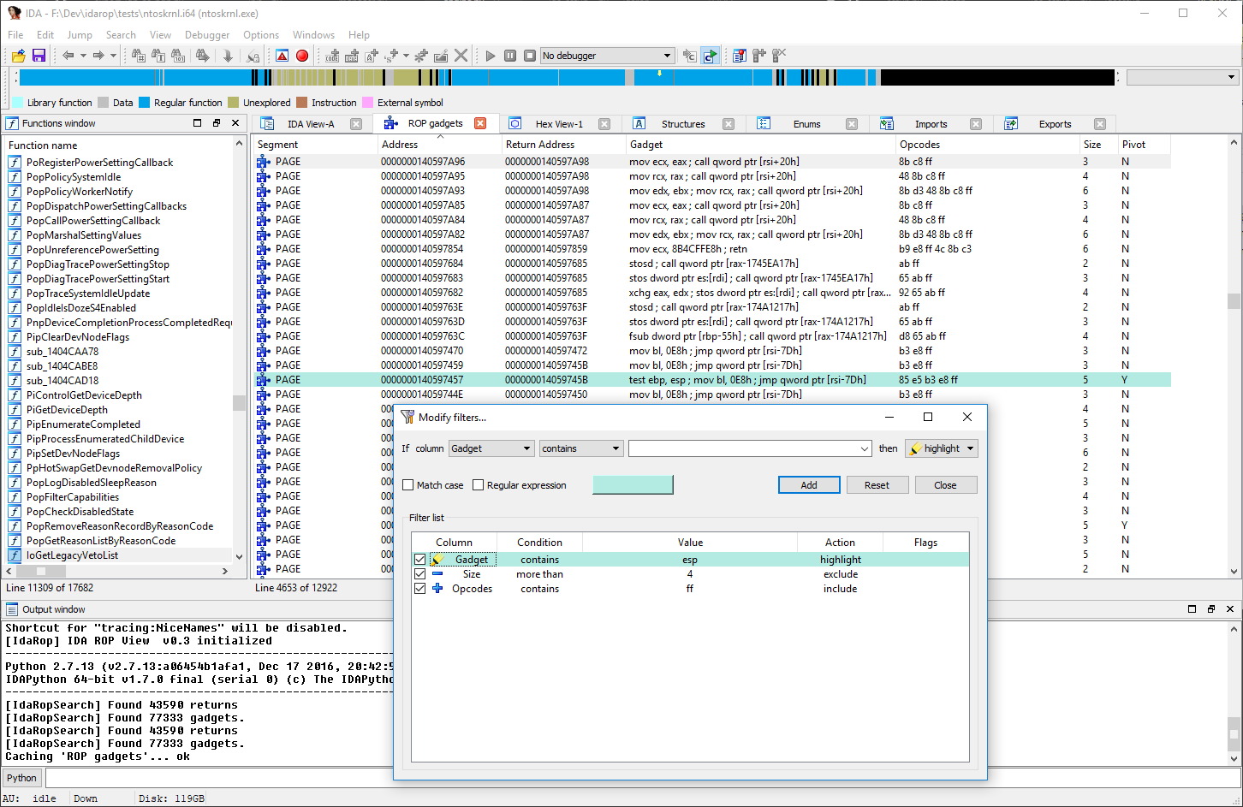The image size is (1243, 807).
Task: Click the Python language button
Action: coord(21,778)
